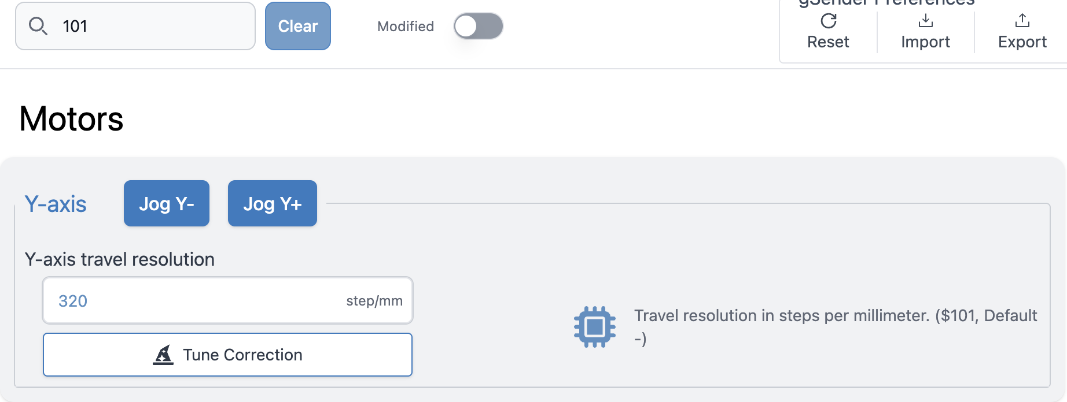The height and width of the screenshot is (402, 1067).
Task: Click the gSender Preferences group title
Action: coord(886,3)
